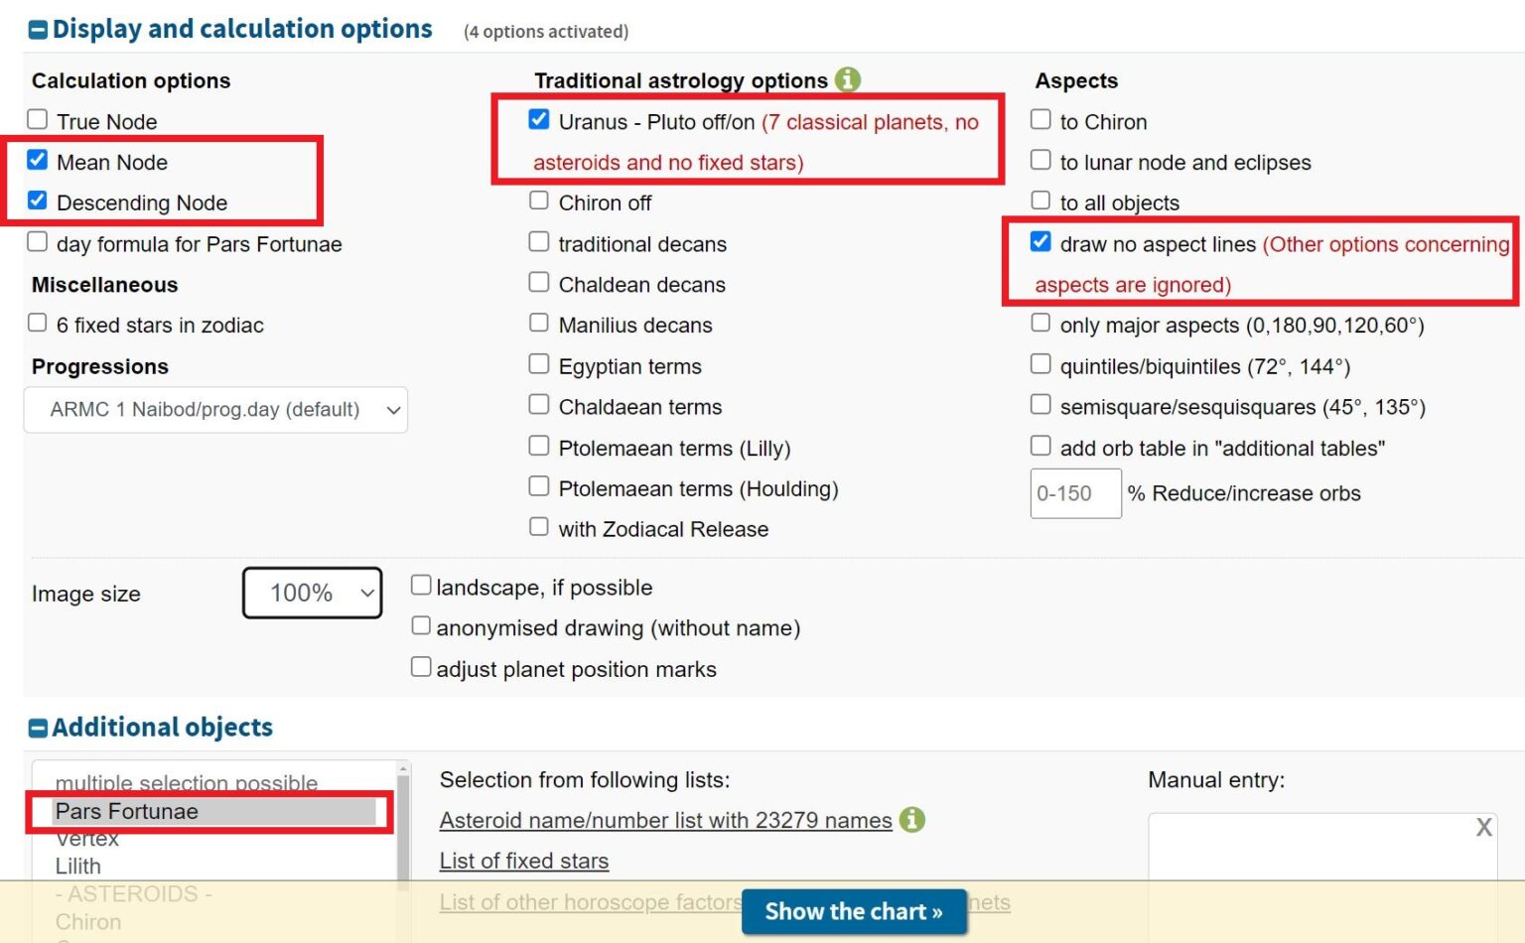Click the additional objects list scrollbar
The image size is (1525, 943).
402,834
